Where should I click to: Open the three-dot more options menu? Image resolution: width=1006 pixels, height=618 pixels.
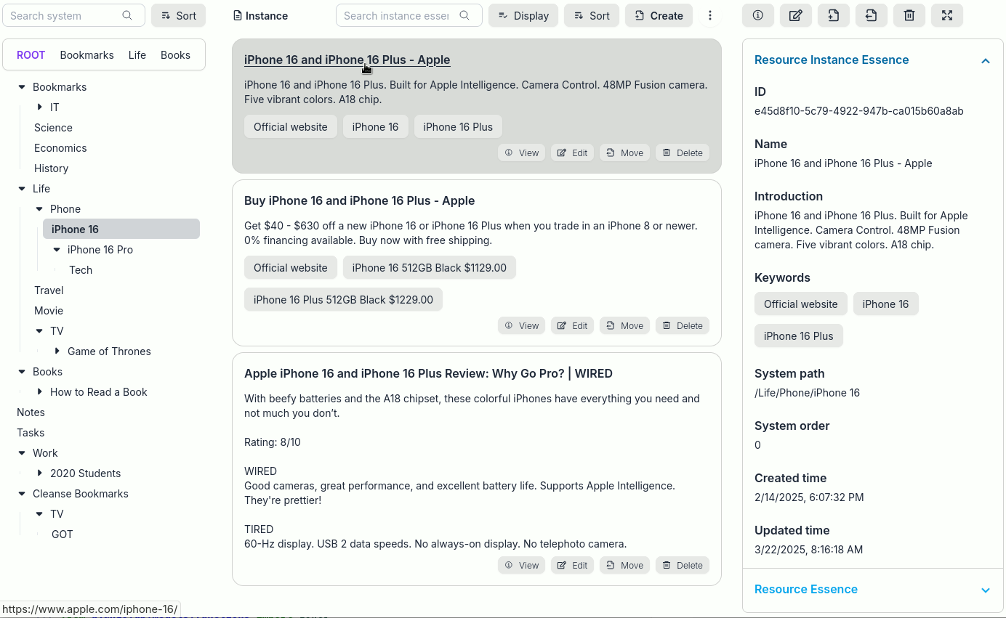point(710,15)
